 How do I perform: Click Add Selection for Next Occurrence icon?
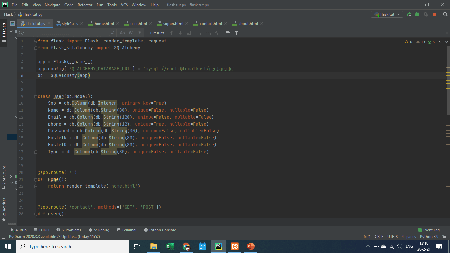pyautogui.click(x=200, y=33)
